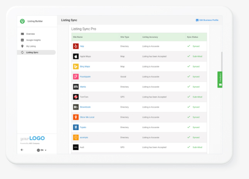Click Submitted status in Apple Maps row
Viewport: 249px width, 179px height.
[x=197, y=56]
